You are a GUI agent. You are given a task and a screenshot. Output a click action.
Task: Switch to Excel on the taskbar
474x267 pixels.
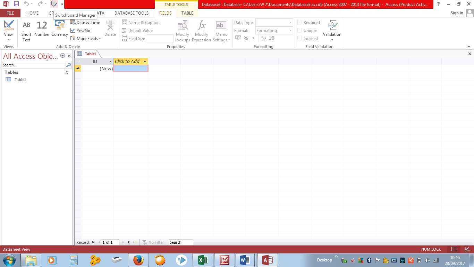click(x=203, y=260)
